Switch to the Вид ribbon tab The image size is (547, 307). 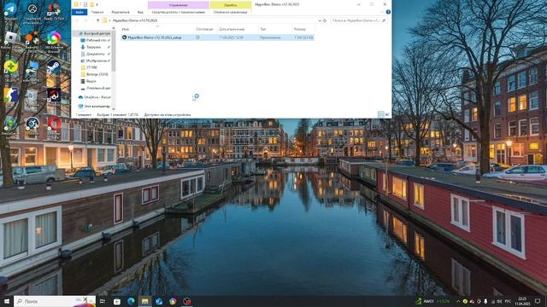140,12
